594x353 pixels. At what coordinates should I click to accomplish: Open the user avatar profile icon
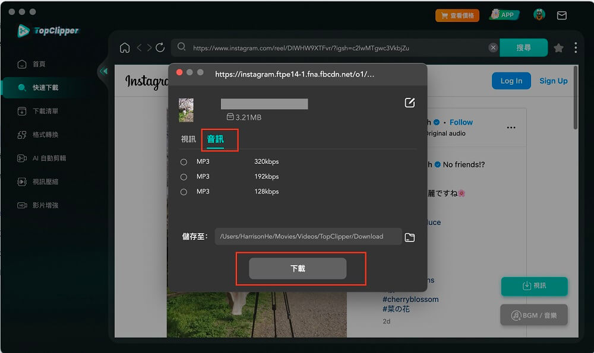coord(539,15)
